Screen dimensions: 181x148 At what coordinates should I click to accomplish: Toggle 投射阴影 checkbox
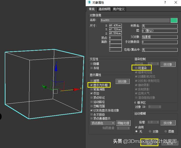point(136,89)
